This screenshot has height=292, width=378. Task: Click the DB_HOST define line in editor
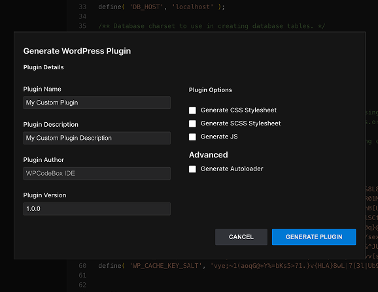pyautogui.click(x=162, y=7)
